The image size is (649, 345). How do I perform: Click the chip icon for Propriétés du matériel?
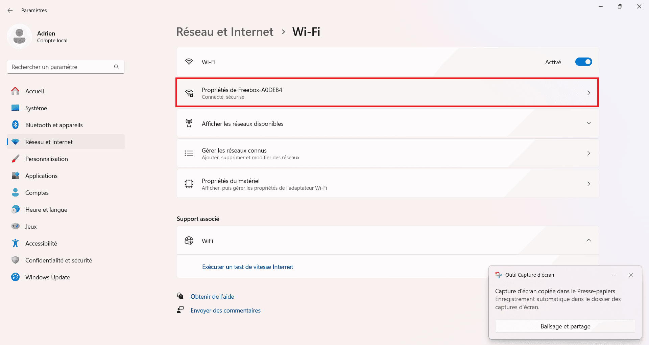189,184
